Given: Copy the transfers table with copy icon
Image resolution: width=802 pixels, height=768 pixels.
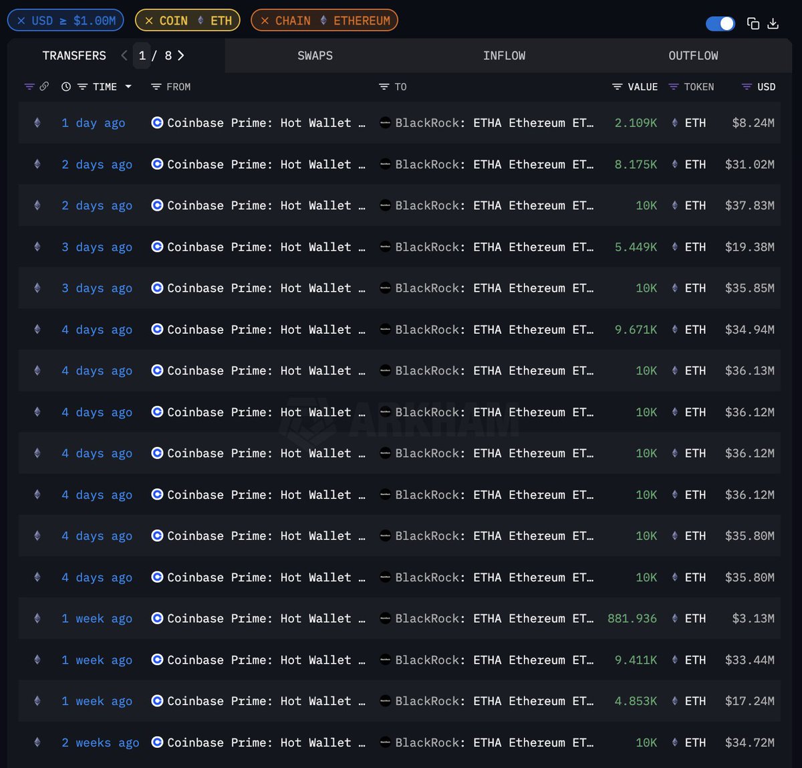Looking at the screenshot, I should [x=753, y=23].
